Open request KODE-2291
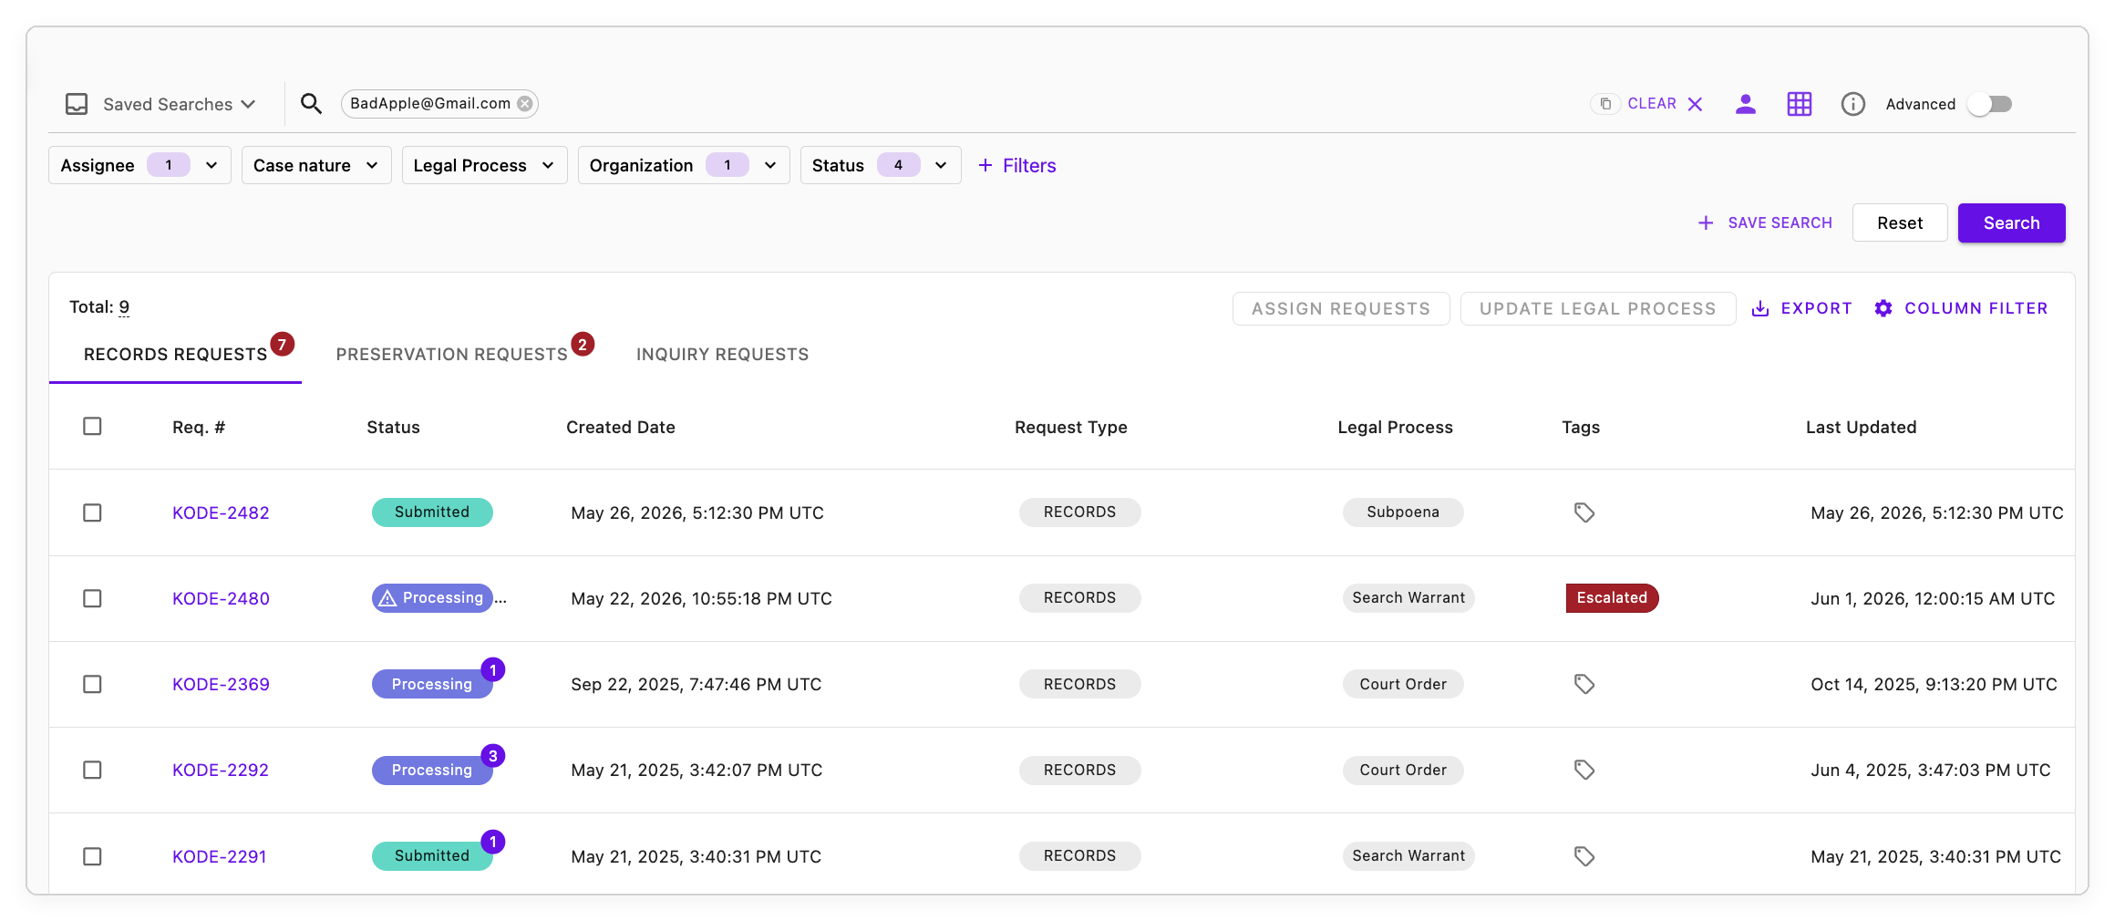The image size is (2115, 921). click(220, 856)
